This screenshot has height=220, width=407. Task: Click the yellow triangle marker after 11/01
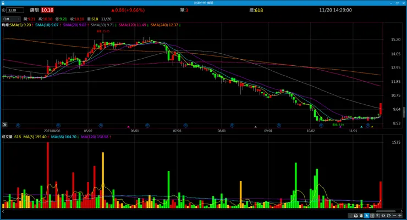coord(372,127)
